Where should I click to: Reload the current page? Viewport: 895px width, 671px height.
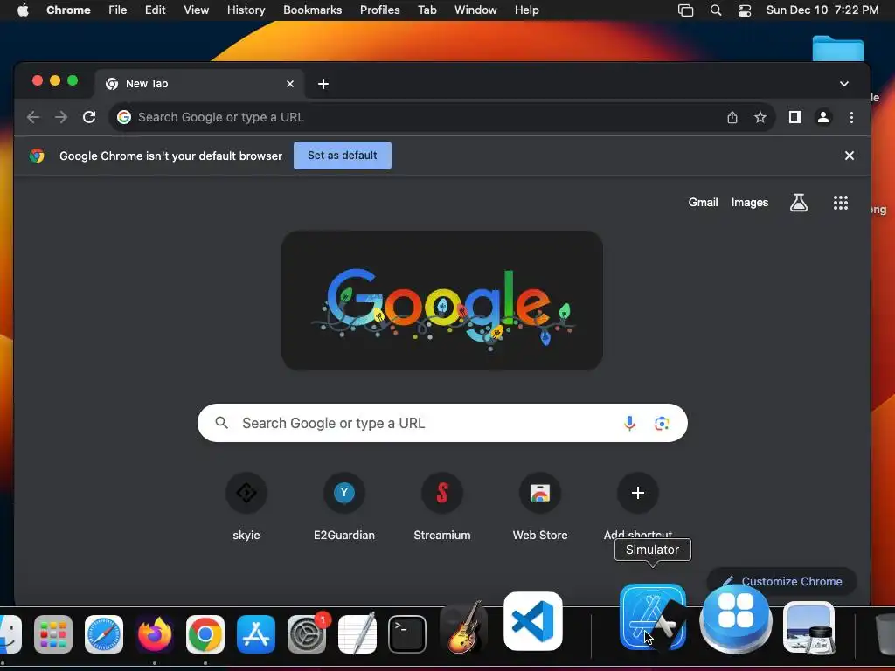coord(89,118)
